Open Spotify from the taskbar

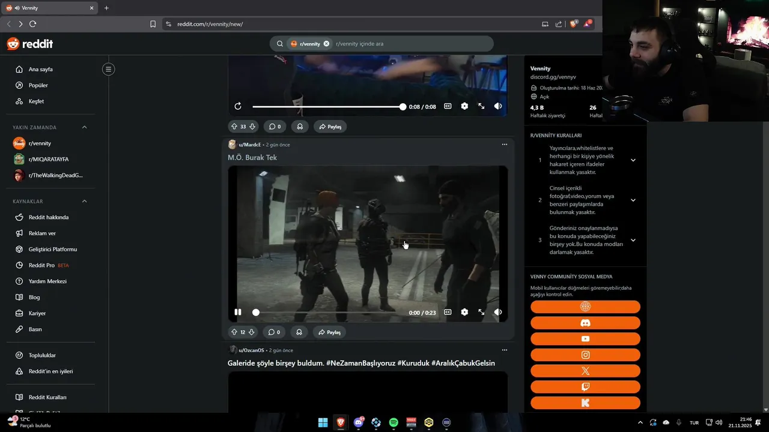click(x=394, y=422)
